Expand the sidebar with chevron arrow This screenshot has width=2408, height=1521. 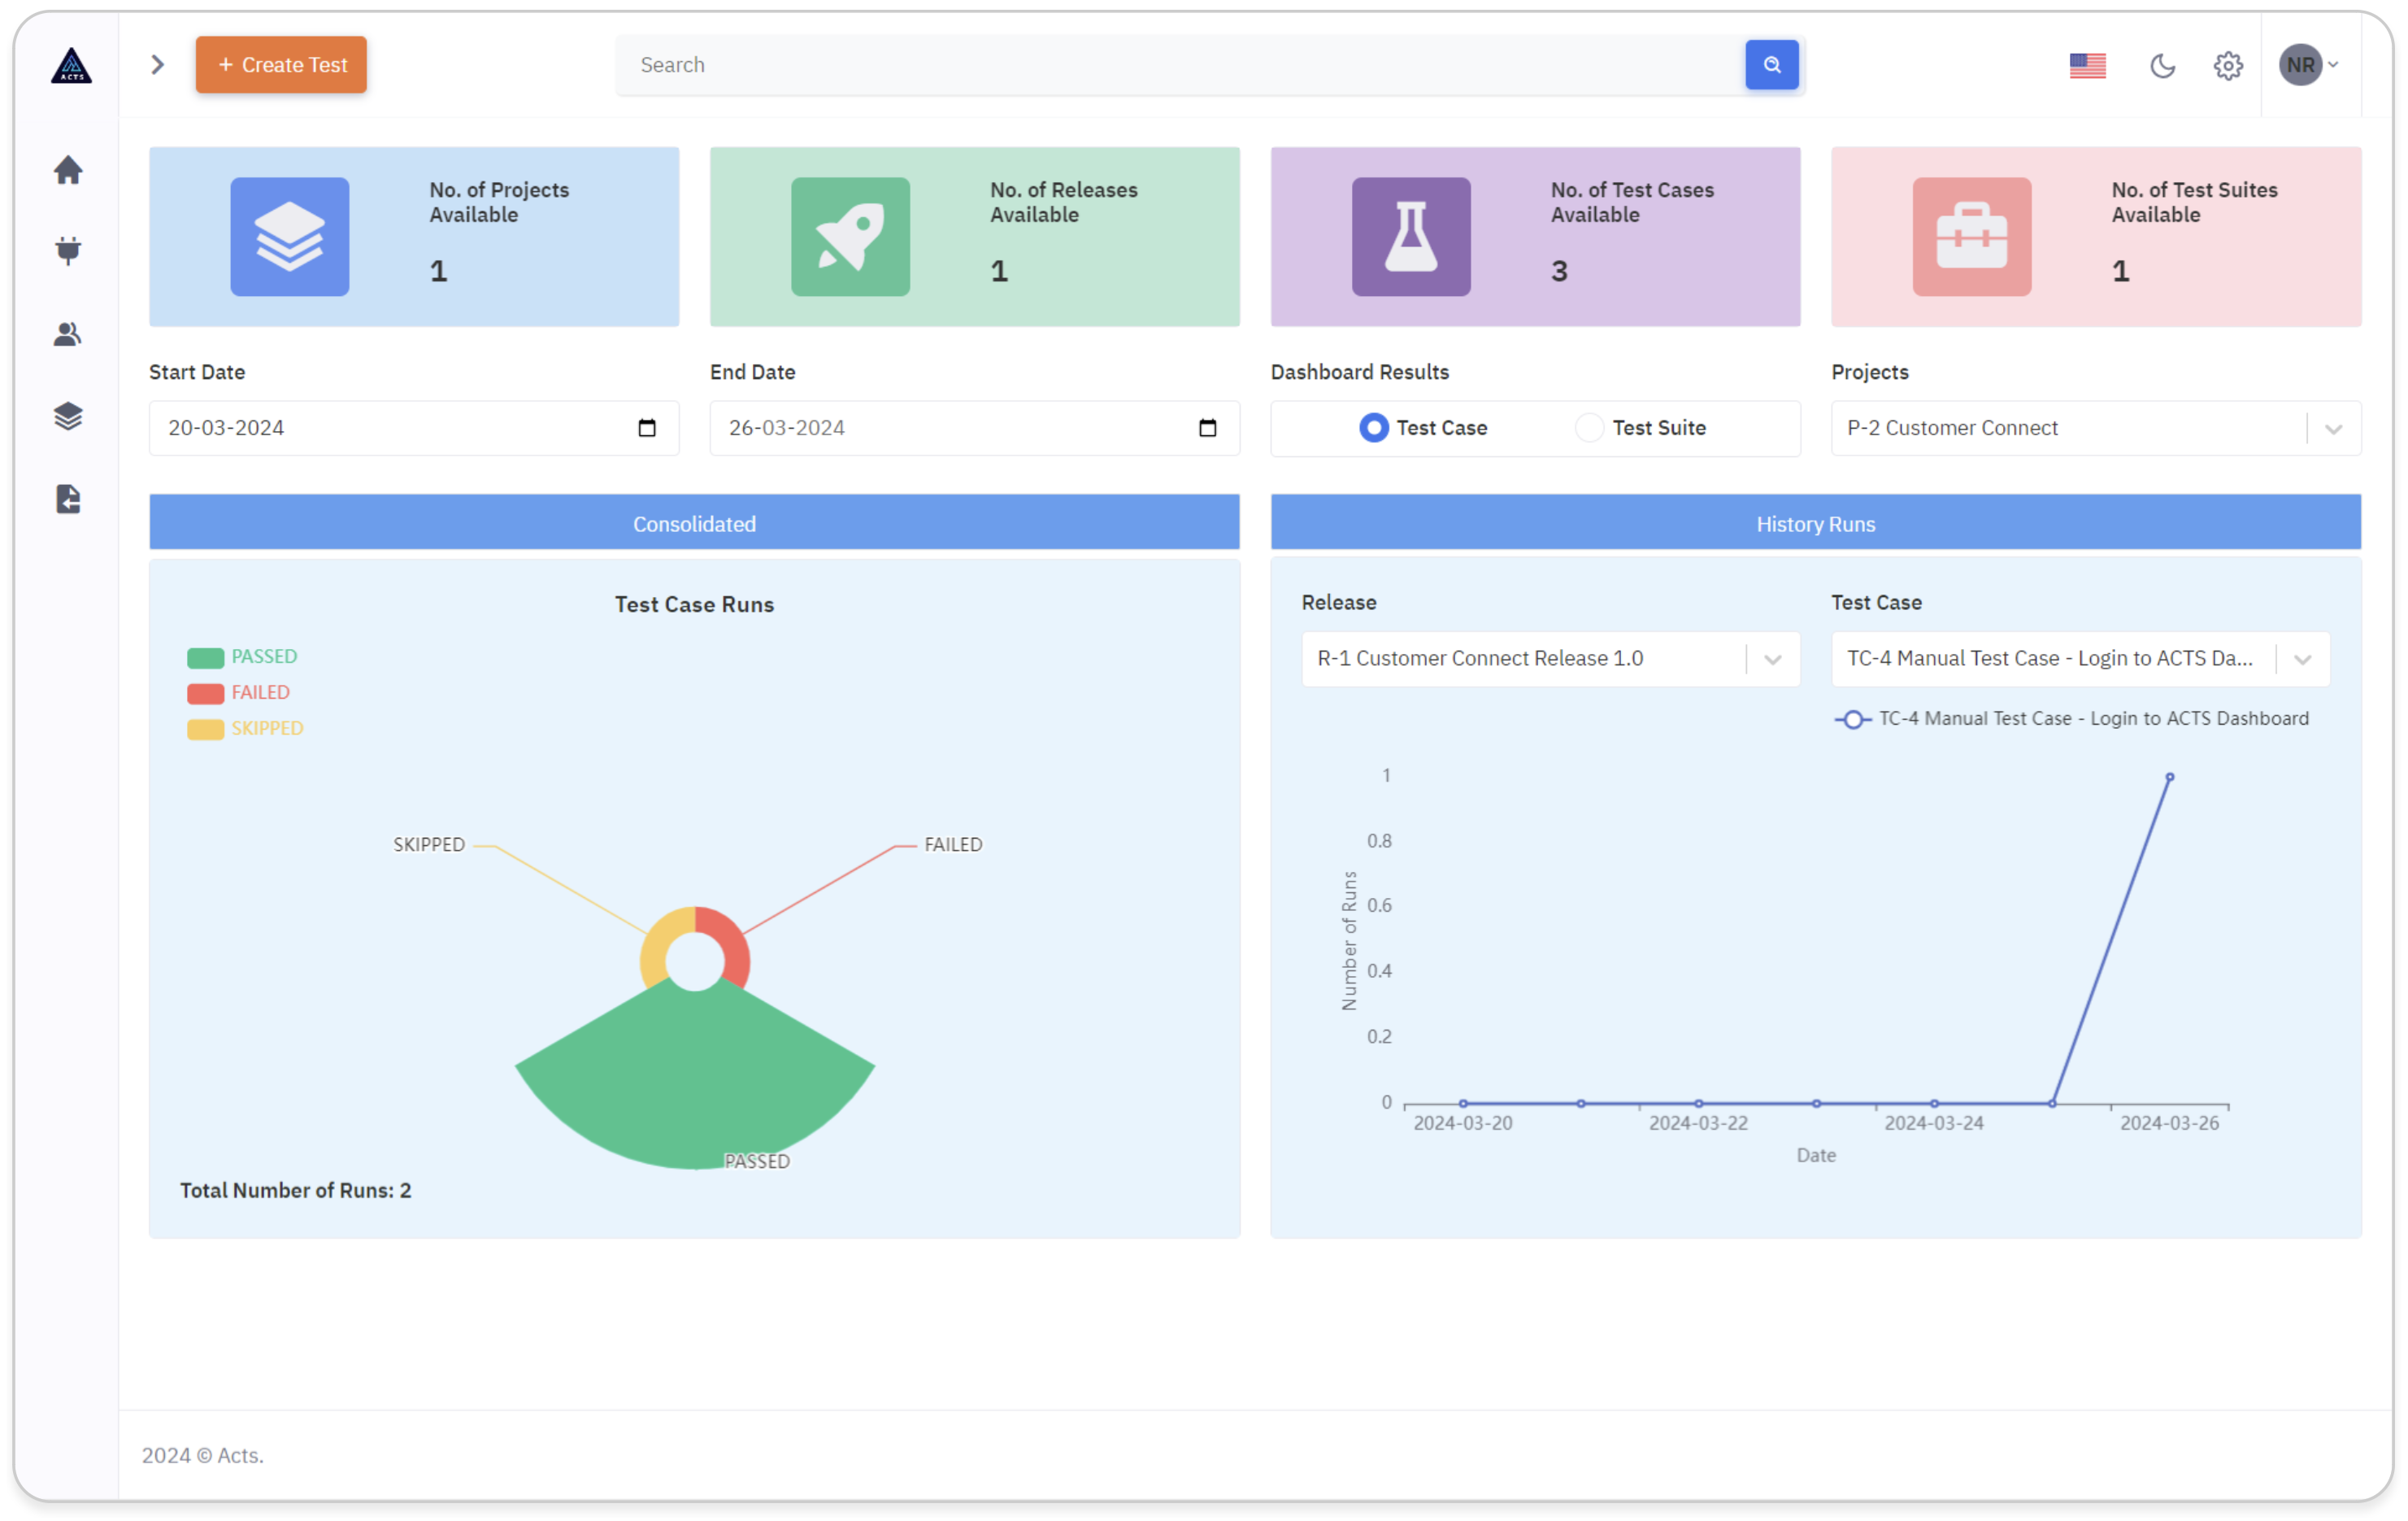click(x=157, y=65)
